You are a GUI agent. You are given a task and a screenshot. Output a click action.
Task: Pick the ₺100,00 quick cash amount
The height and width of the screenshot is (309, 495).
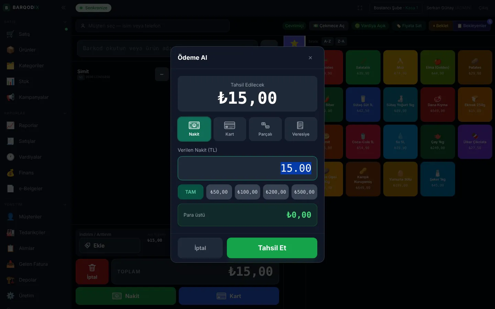(x=247, y=192)
